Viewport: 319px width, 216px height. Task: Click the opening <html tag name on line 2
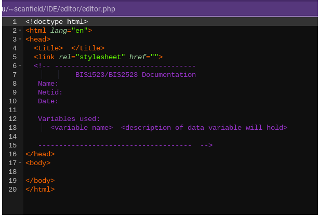coord(36,31)
